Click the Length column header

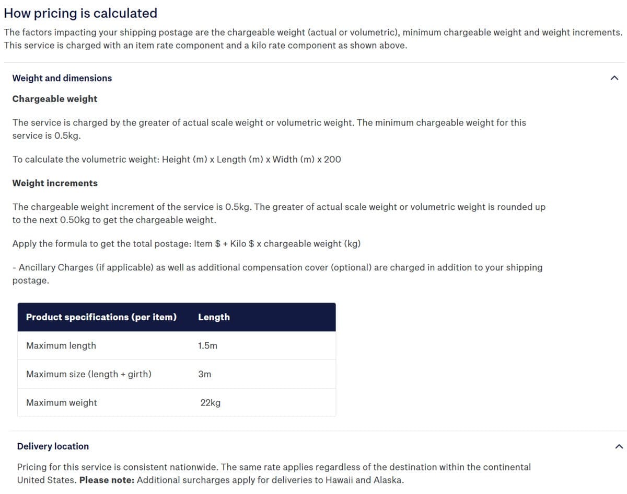214,317
